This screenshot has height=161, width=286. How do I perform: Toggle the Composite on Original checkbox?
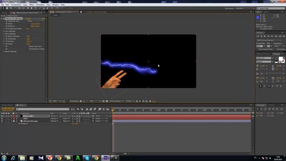click(x=28, y=49)
